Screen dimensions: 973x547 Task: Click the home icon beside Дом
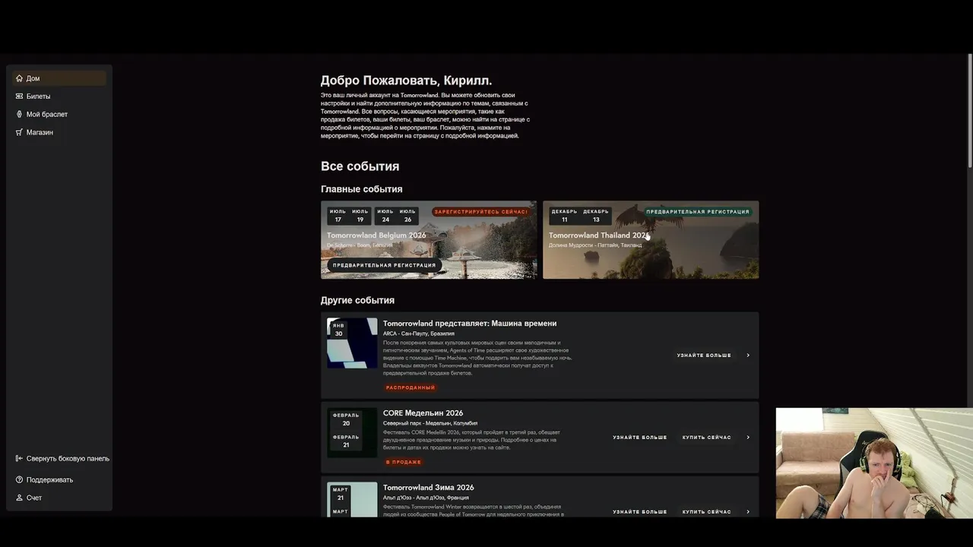click(19, 78)
